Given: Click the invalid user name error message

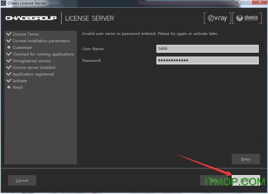Looking at the screenshot, I should [x=150, y=33].
